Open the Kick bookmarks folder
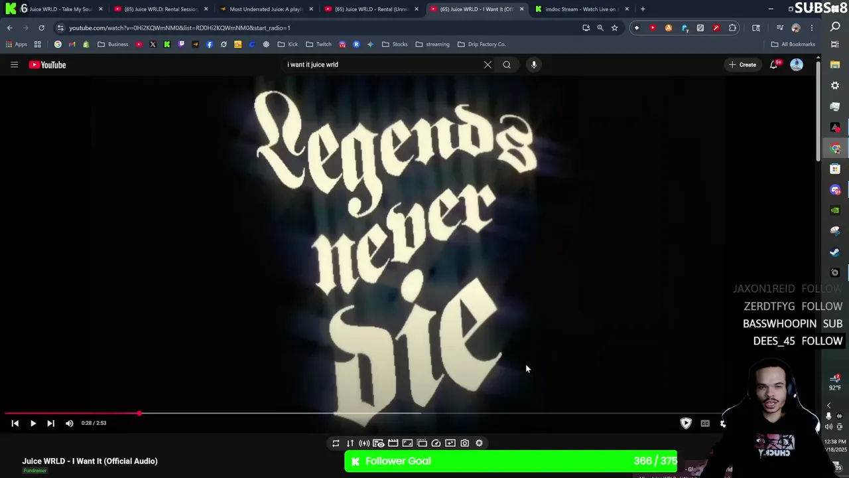Image resolution: width=849 pixels, height=478 pixels. (x=288, y=44)
